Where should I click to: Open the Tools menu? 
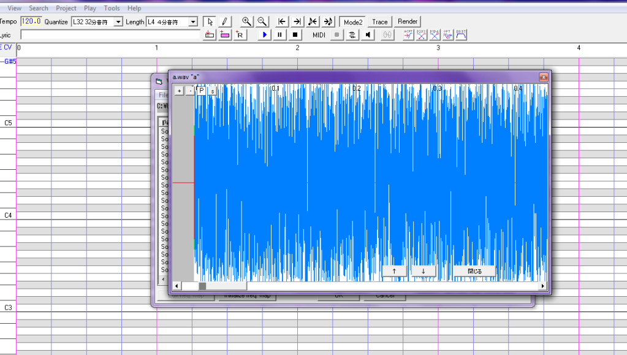(x=112, y=8)
